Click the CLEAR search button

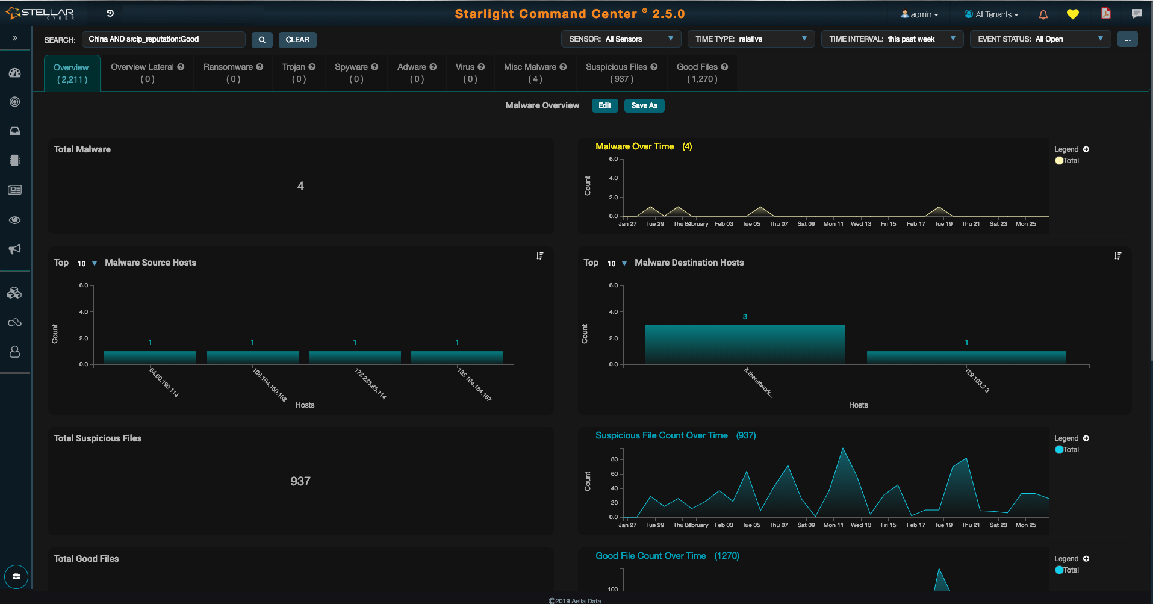[297, 40]
